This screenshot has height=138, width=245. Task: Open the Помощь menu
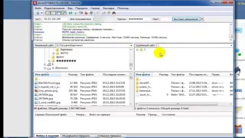123,8
